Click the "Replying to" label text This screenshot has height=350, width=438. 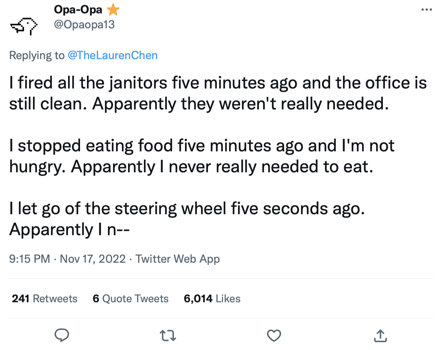pyautogui.click(x=37, y=55)
